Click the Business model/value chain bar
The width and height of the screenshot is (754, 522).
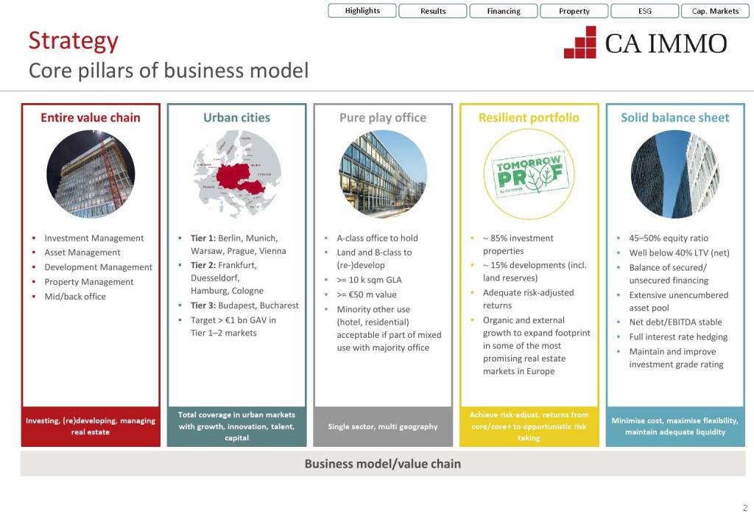pos(383,464)
